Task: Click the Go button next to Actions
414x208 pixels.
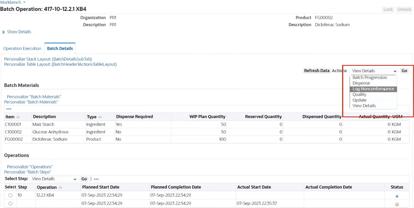Action: [404, 71]
